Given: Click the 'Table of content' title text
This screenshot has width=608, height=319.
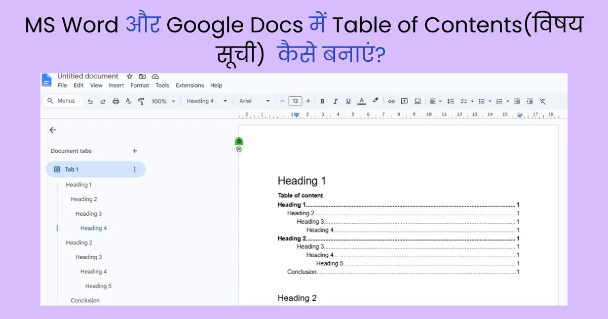Looking at the screenshot, I should (300, 195).
